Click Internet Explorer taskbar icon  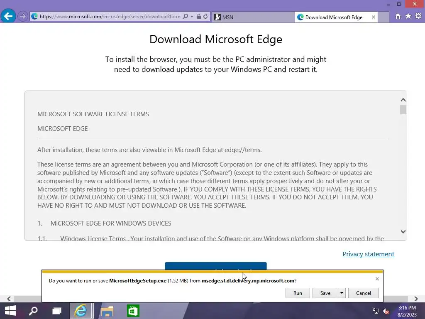point(81,311)
